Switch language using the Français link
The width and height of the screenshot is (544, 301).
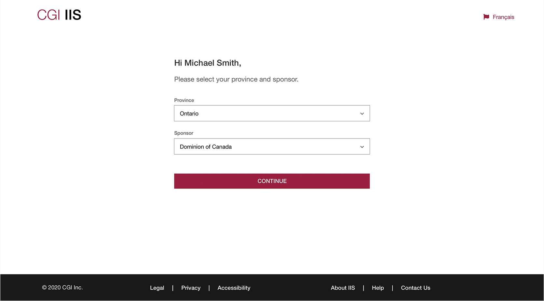(503, 17)
